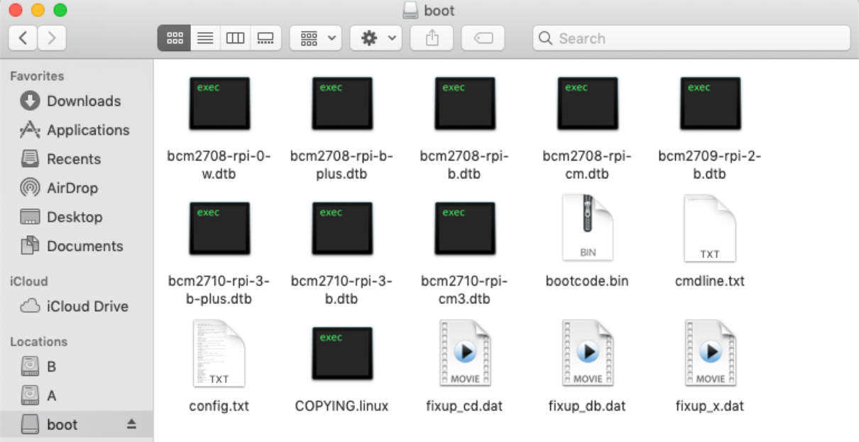Minimize the window with the yellow button
The image size is (859, 442).
[x=38, y=11]
